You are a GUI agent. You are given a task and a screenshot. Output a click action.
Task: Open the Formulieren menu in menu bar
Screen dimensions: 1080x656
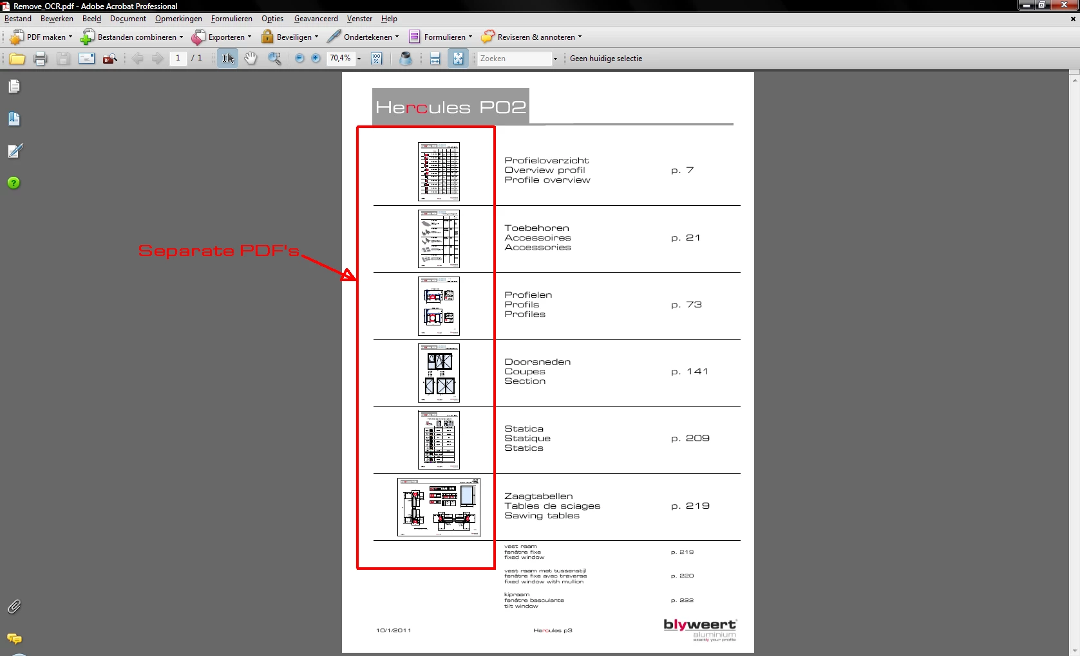[231, 19]
